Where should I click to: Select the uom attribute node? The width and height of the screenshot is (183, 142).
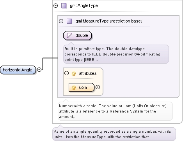pyautogui.click(x=82, y=87)
